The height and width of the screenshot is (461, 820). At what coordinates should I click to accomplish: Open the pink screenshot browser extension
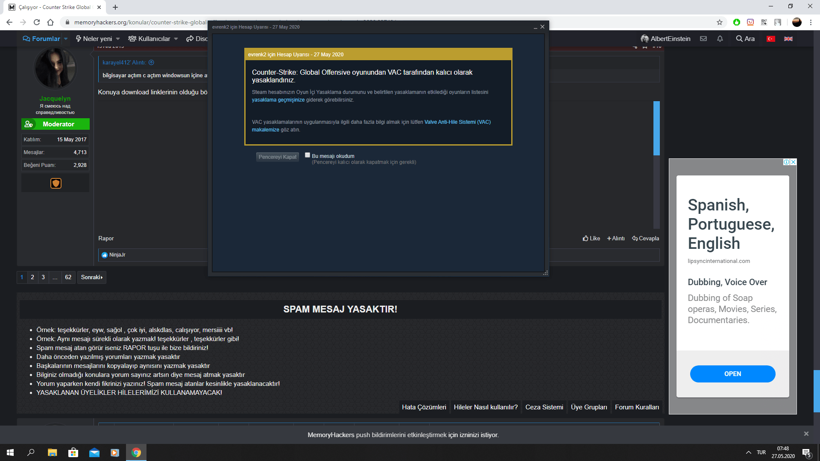750,22
